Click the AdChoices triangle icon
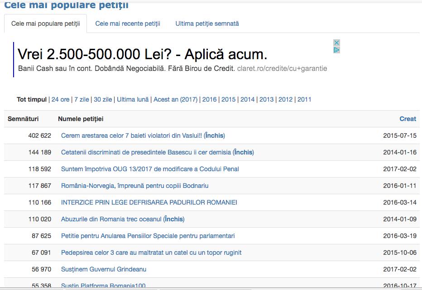422x290 pixels. coord(336,50)
